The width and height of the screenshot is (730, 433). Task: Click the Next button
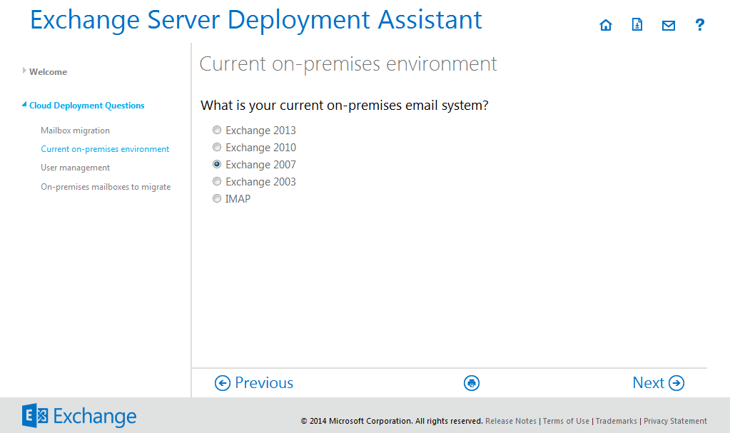pyautogui.click(x=659, y=383)
